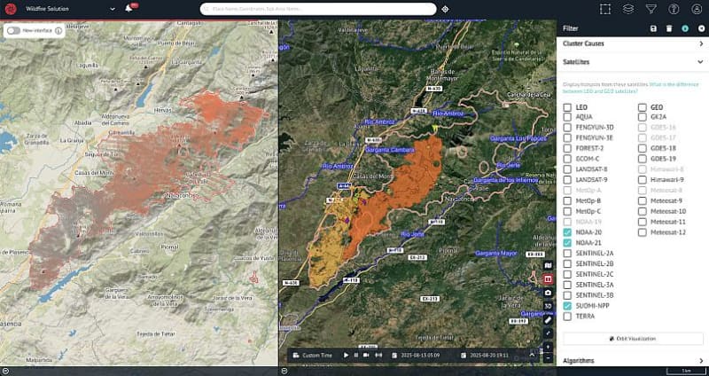The image size is (709, 376).
Task: Click the locate-me crosshair icon
Action: pos(445,8)
